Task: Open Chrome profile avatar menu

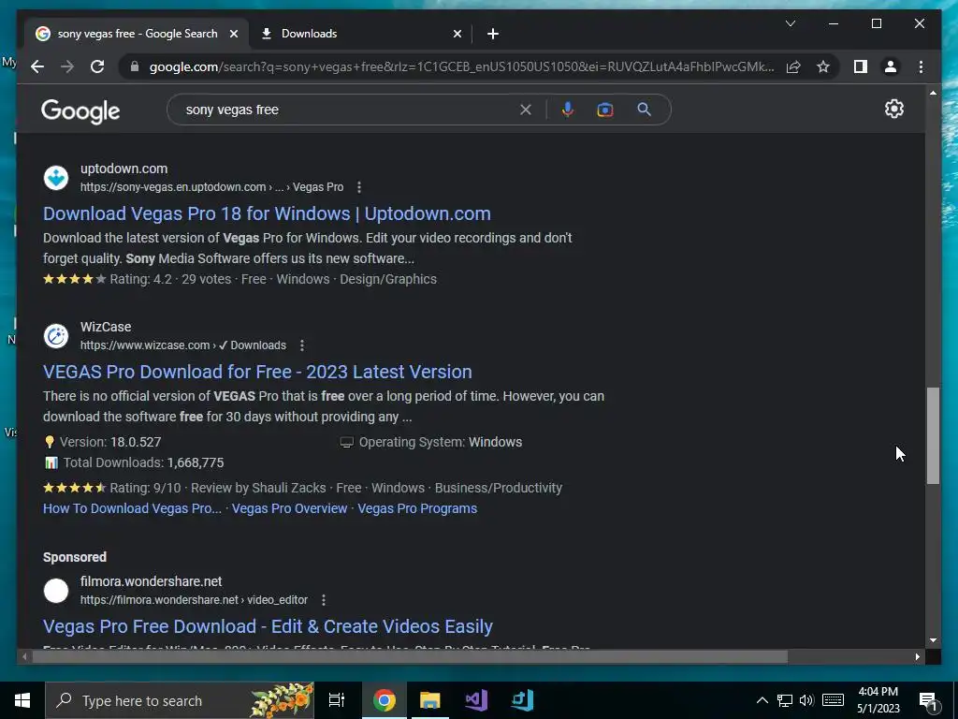Action: (x=891, y=66)
